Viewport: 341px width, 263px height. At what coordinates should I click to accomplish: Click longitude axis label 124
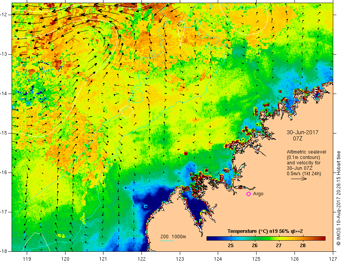click(x=218, y=259)
